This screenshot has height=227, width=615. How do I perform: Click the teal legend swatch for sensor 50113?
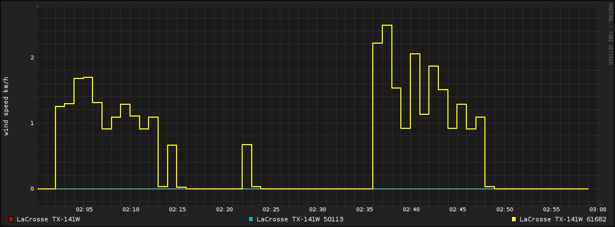click(x=251, y=219)
